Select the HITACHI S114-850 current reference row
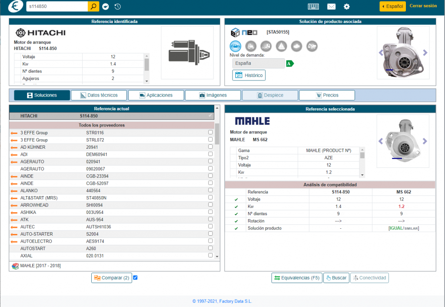Viewport: 445px width, 307px height. point(112,116)
